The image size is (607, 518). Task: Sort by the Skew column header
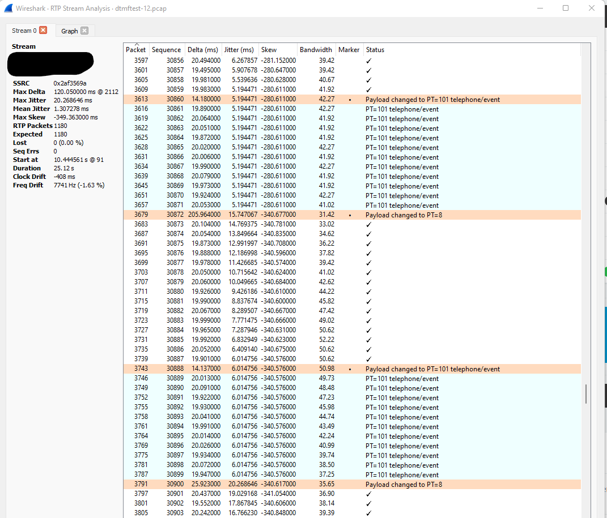[268, 49]
